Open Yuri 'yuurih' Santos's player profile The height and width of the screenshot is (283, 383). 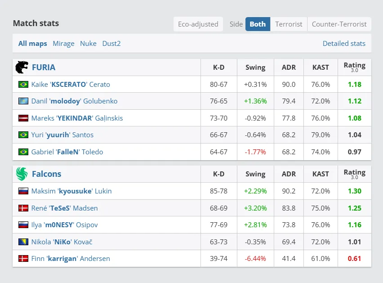tap(62, 135)
